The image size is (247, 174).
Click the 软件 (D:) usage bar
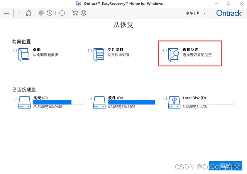pyautogui.click(x=133, y=102)
